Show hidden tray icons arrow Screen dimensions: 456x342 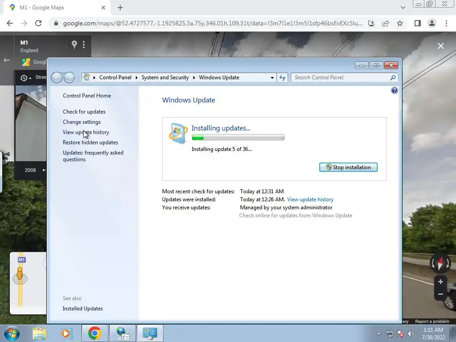click(x=379, y=334)
